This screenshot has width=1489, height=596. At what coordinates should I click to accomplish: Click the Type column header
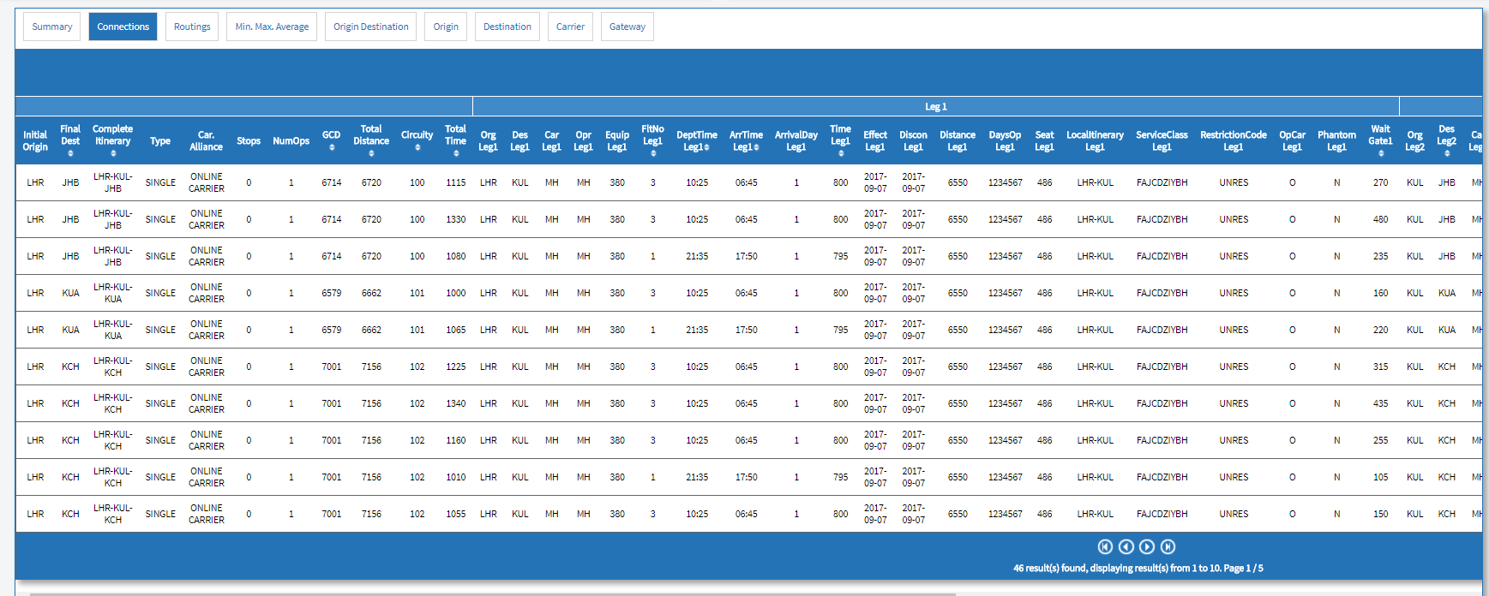pos(160,140)
